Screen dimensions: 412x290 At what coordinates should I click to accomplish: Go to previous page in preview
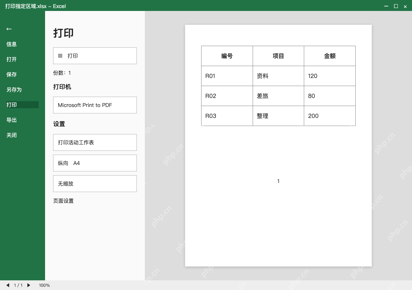[x=8, y=285]
